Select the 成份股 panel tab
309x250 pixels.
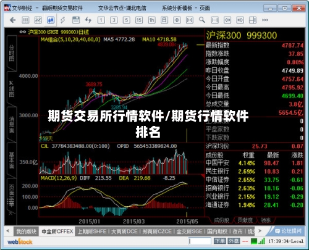click(x=221, y=220)
